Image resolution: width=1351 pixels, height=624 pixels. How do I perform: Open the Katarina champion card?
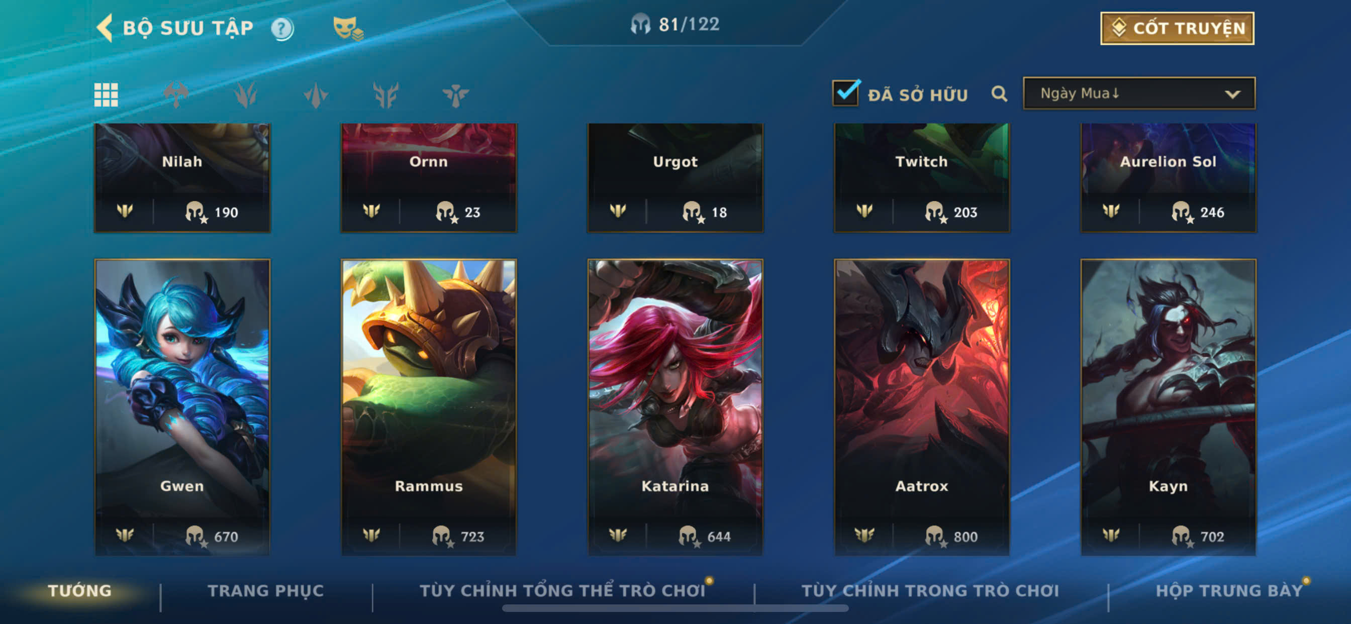pyautogui.click(x=675, y=407)
